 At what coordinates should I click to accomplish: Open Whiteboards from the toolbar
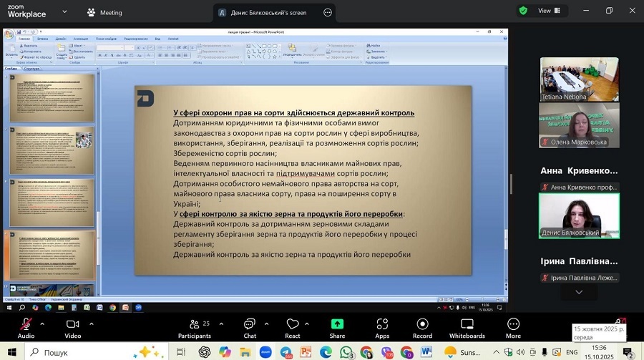coord(467,328)
